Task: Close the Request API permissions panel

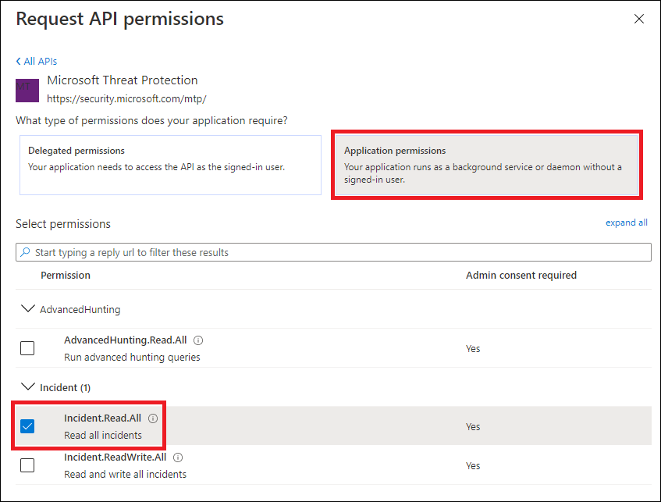Action: point(639,19)
